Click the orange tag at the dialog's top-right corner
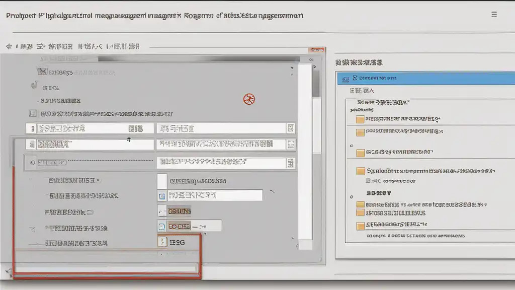Image resolution: width=515 pixels, height=290 pixels. click(317, 50)
